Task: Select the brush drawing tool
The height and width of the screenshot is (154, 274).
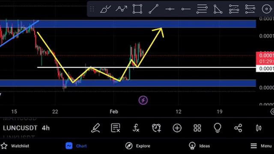Action: click(x=105, y=9)
